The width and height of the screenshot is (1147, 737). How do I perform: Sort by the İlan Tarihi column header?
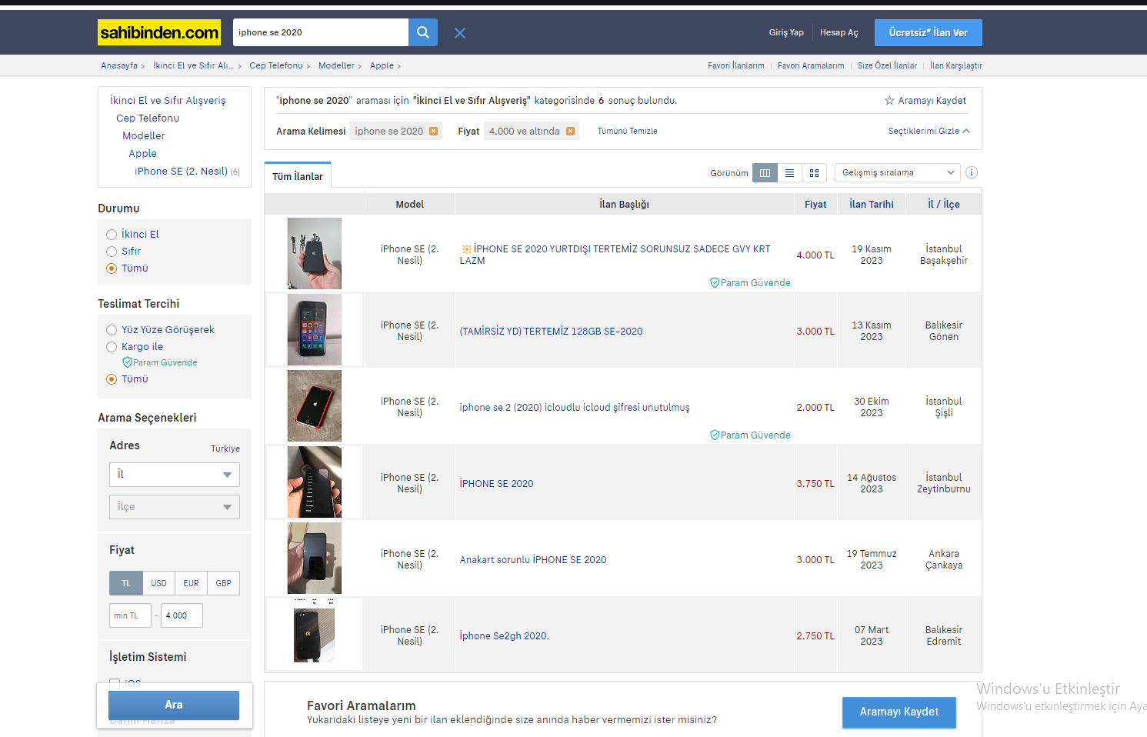(872, 204)
